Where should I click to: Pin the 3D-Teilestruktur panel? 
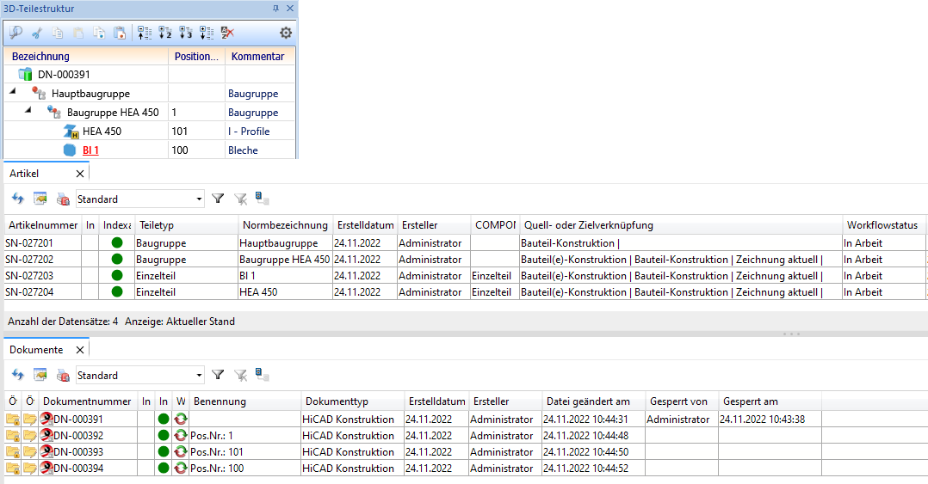pos(275,9)
